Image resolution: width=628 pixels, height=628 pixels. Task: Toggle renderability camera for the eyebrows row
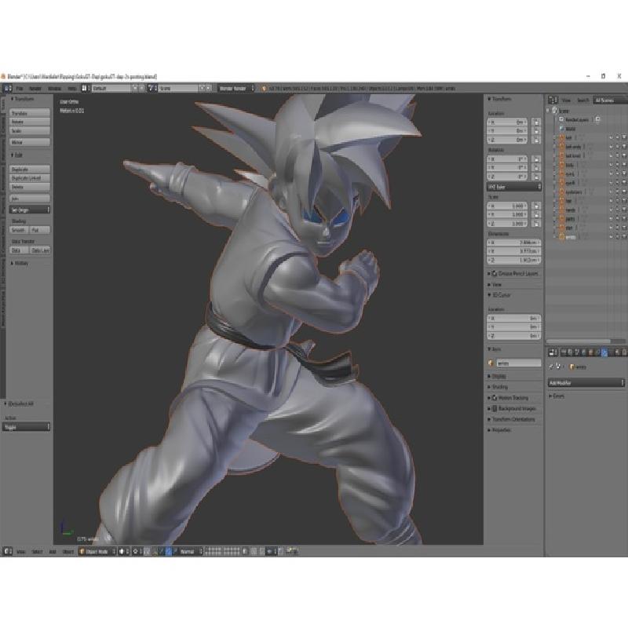(x=624, y=192)
